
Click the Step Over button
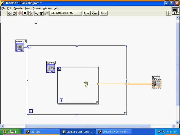tap(41, 13)
